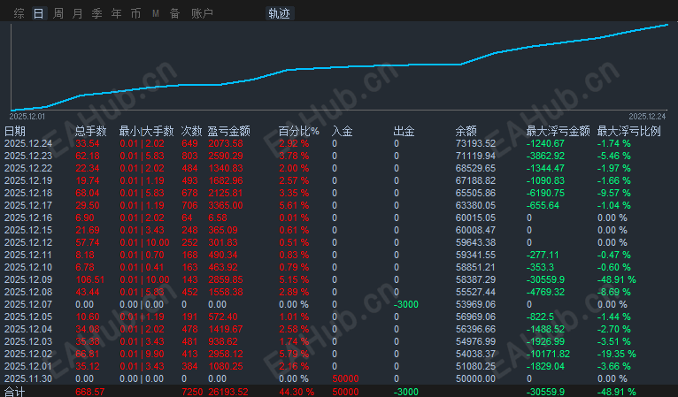Viewport: 678px width, 397px height.
Task: Click the 余额 column header
Action: (x=466, y=131)
